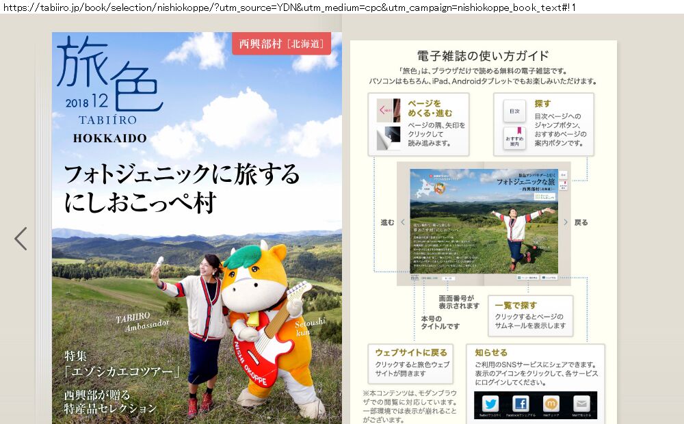Viewport: 684px width, 424px height.
Task: Click the ※本コンテンツは browser note
Action: click(x=410, y=406)
